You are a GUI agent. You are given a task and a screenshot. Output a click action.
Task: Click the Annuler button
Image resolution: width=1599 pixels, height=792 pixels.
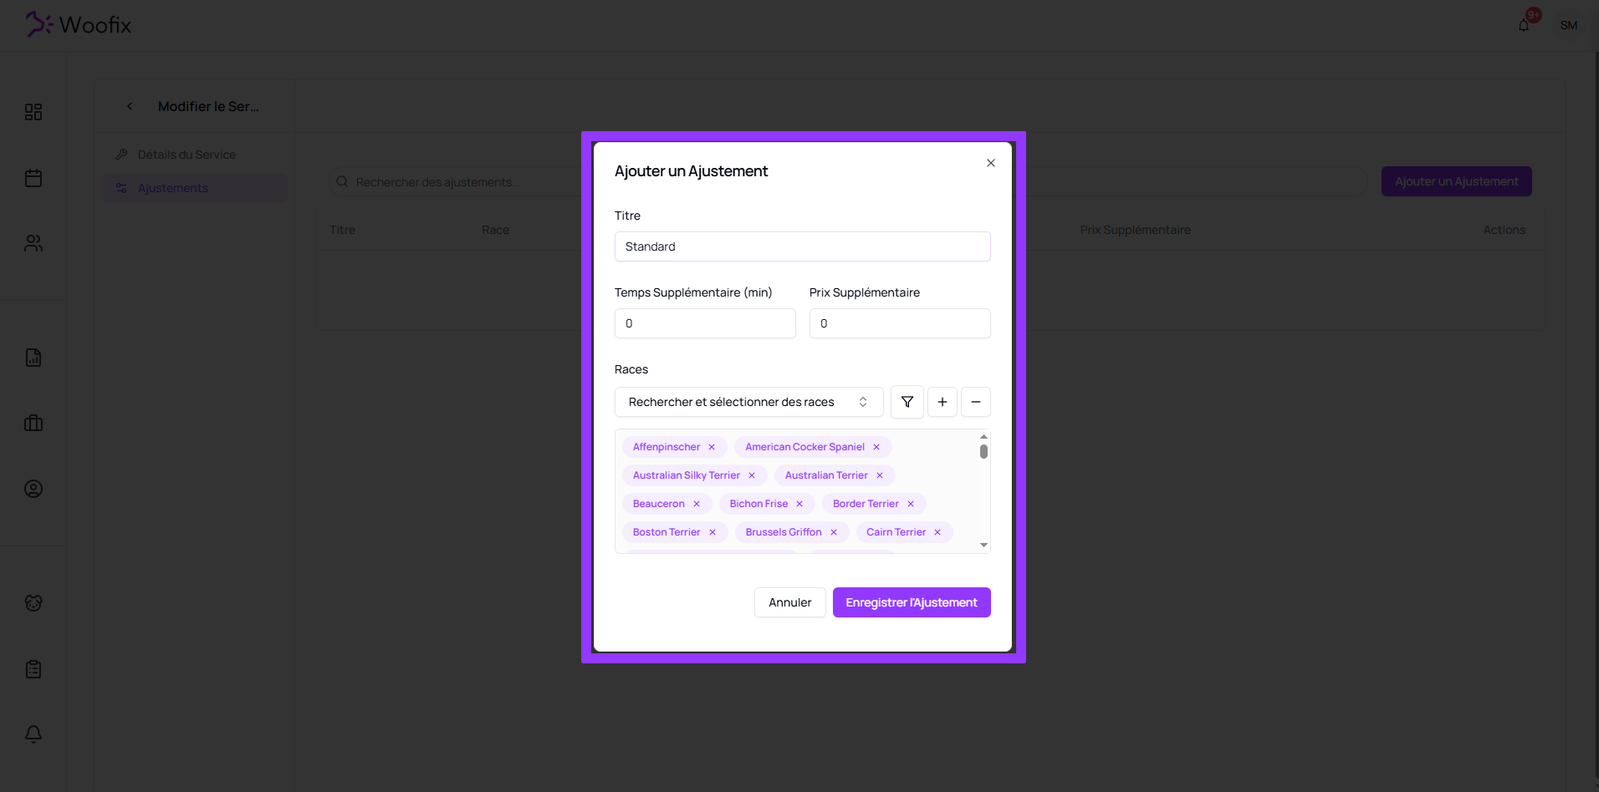click(789, 602)
